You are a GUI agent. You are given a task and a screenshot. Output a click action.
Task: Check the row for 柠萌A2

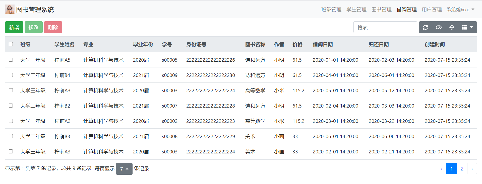(11, 121)
